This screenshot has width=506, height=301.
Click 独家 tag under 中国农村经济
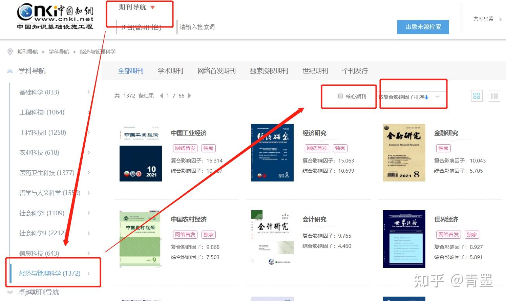click(x=208, y=234)
